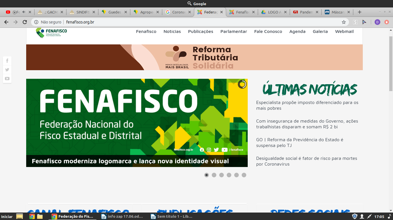Switch to the Coronavirus Google tab

tap(178, 12)
